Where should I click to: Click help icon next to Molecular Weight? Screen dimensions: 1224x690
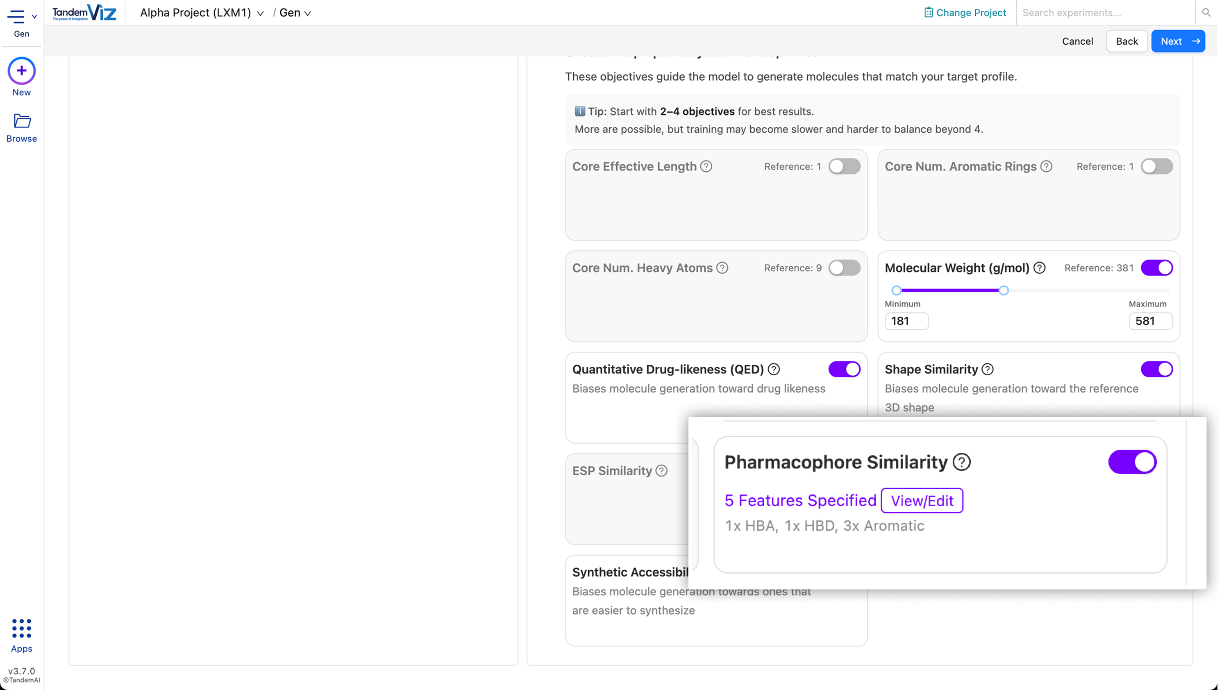coord(1039,268)
